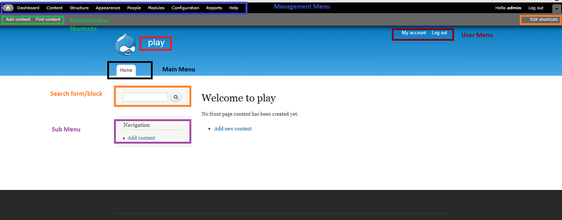Image resolution: width=562 pixels, height=220 pixels.
Task: Open the Dashboard menu item
Action: click(x=28, y=8)
